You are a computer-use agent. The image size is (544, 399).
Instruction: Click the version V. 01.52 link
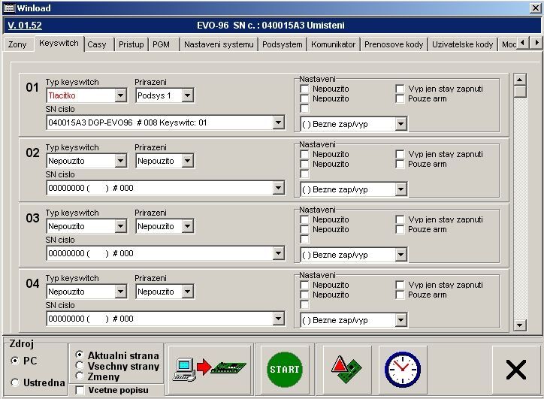pos(24,25)
